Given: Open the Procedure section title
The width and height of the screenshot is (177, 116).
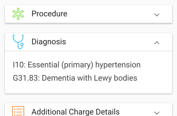Looking at the screenshot, I should coord(49,14).
